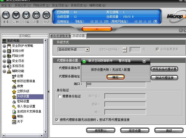Collapse the orange info panel arrow
Screen dimensions: 186x138
97,29
